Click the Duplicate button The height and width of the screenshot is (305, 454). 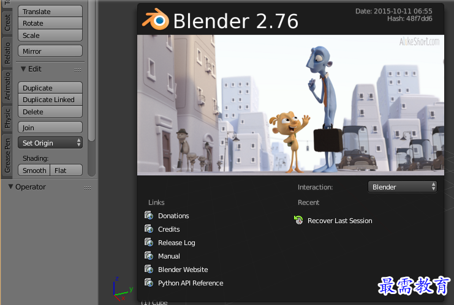click(x=50, y=87)
